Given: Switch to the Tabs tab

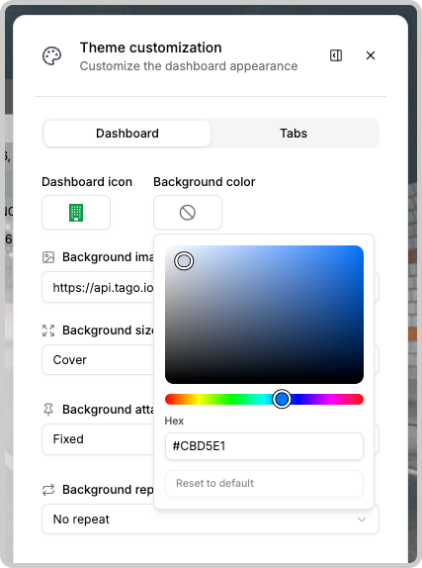Looking at the screenshot, I should pyautogui.click(x=294, y=134).
